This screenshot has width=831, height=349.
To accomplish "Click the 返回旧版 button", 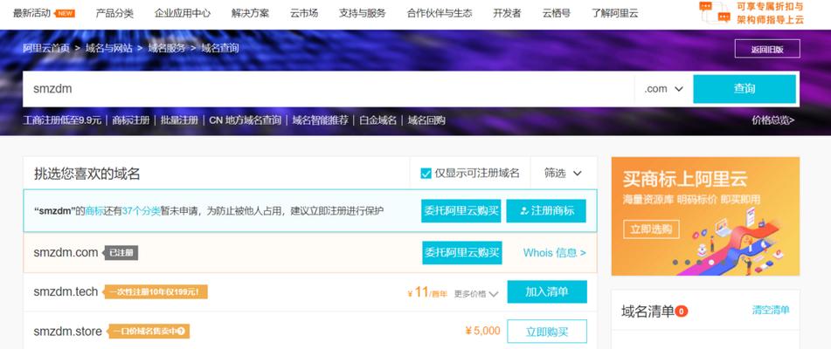I will pyautogui.click(x=767, y=49).
